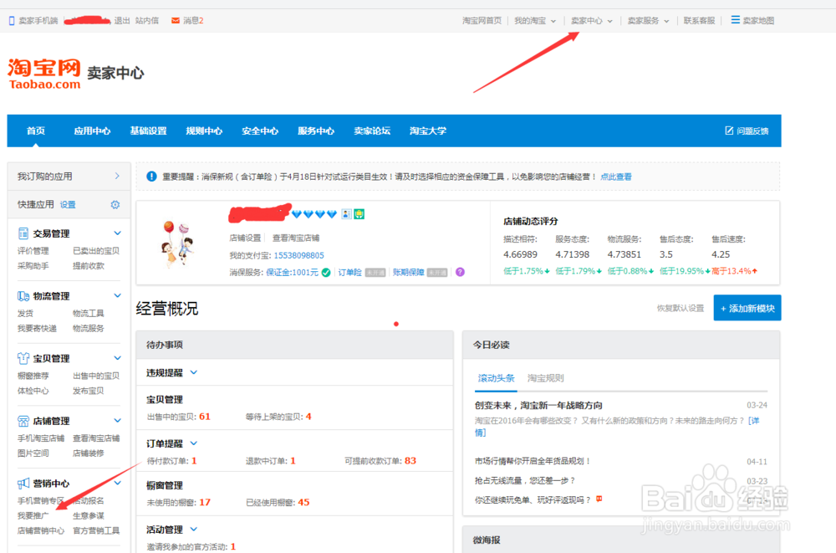Switch to 滚动头条 tab
Screen dimensions: 836x553
point(496,378)
